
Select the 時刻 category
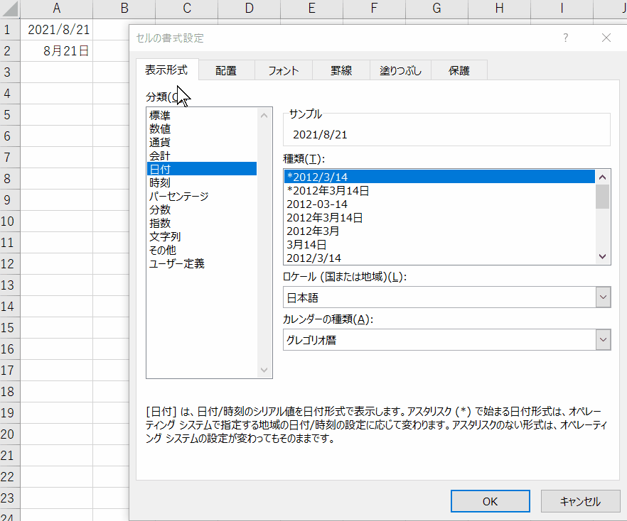tap(161, 182)
